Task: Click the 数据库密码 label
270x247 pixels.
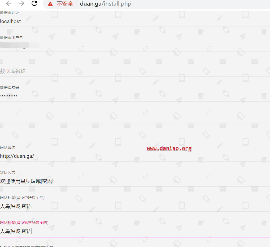Action: (10, 88)
